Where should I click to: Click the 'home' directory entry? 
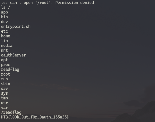6,36
